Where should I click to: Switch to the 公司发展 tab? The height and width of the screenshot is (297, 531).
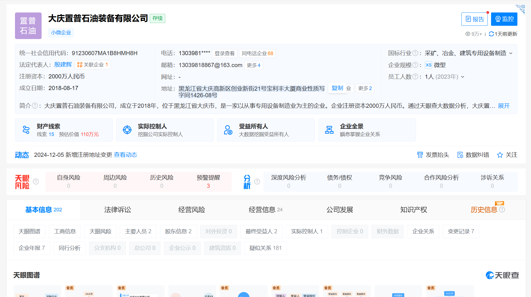click(340, 210)
